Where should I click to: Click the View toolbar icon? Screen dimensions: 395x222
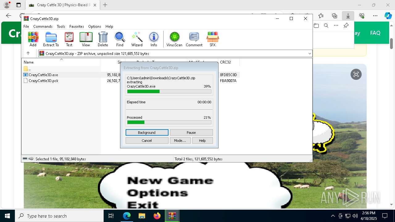coord(86,39)
